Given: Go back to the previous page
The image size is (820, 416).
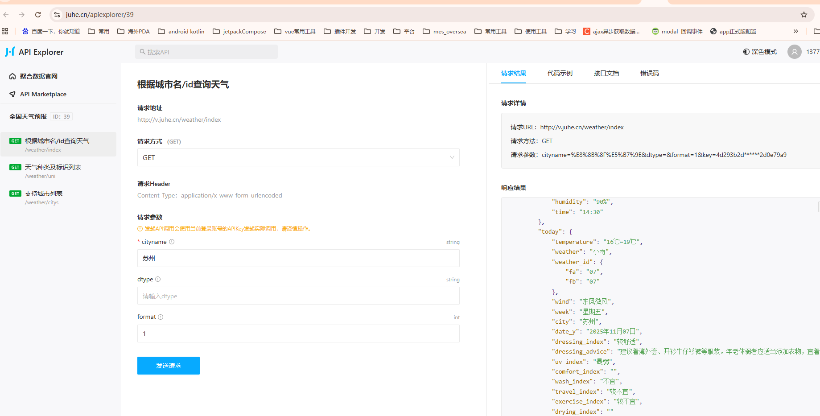Looking at the screenshot, I should tap(6, 15).
